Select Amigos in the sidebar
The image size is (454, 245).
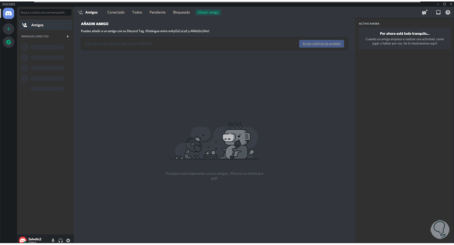point(45,25)
